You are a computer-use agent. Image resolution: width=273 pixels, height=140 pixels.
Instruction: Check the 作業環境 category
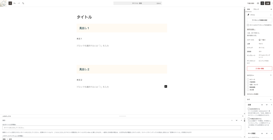248,82
